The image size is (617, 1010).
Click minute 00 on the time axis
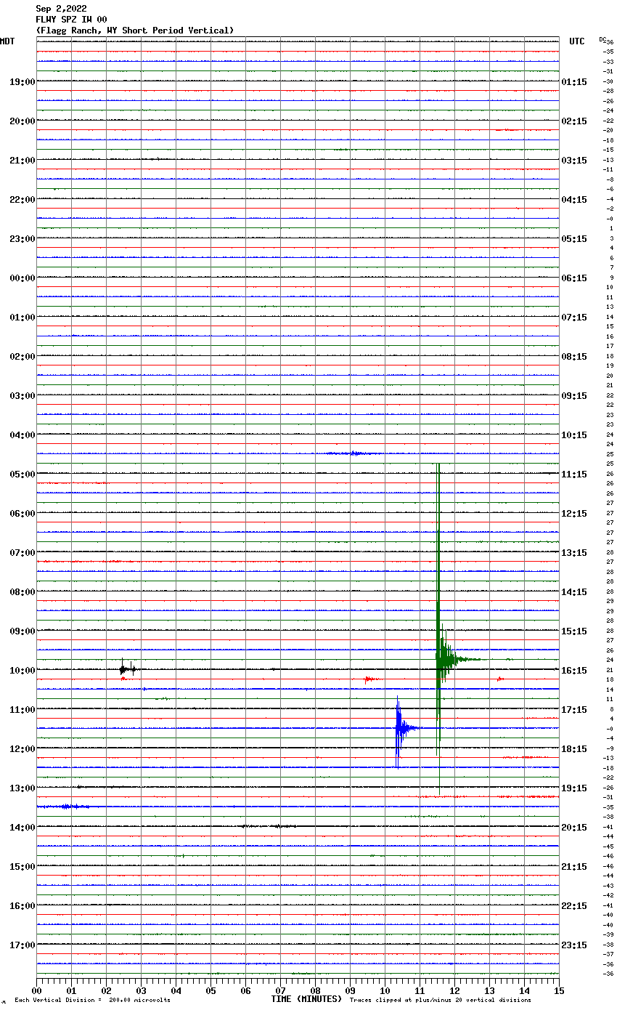pos(37,990)
